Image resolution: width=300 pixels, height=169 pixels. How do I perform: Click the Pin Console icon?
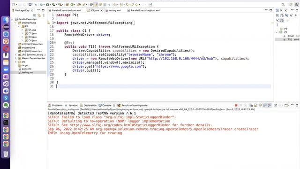click(275, 105)
